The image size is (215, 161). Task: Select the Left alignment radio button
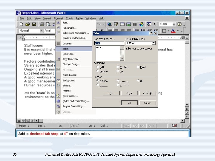tap(98, 67)
